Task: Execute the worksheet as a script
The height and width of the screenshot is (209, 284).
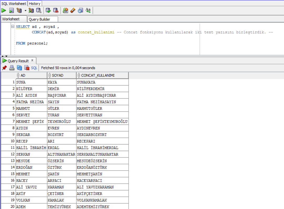Action: (x=11, y=10)
